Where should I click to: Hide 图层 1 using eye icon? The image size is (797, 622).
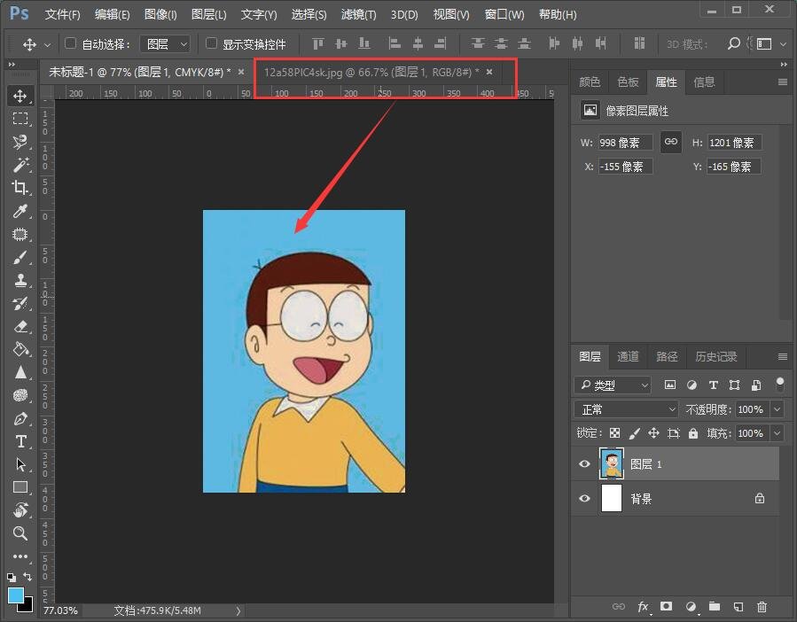click(584, 464)
